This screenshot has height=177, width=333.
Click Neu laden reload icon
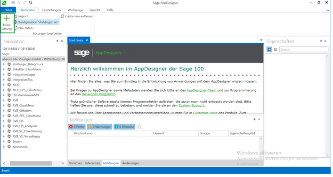click(16, 28)
